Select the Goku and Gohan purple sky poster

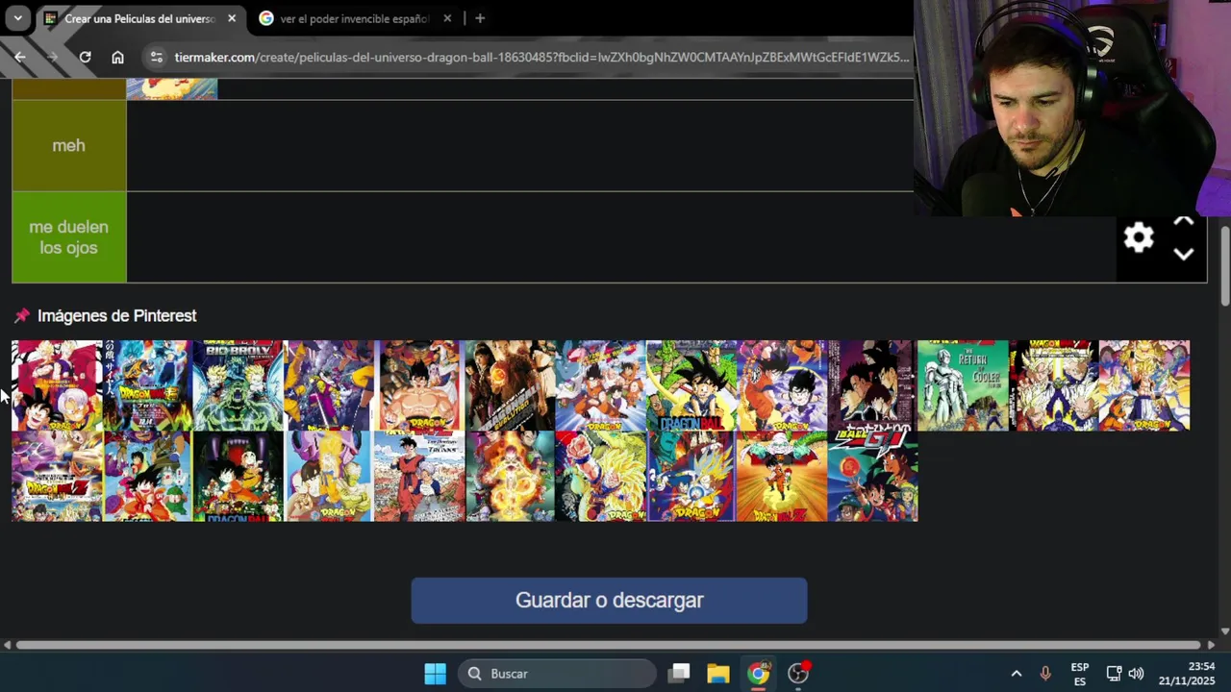[782, 384]
